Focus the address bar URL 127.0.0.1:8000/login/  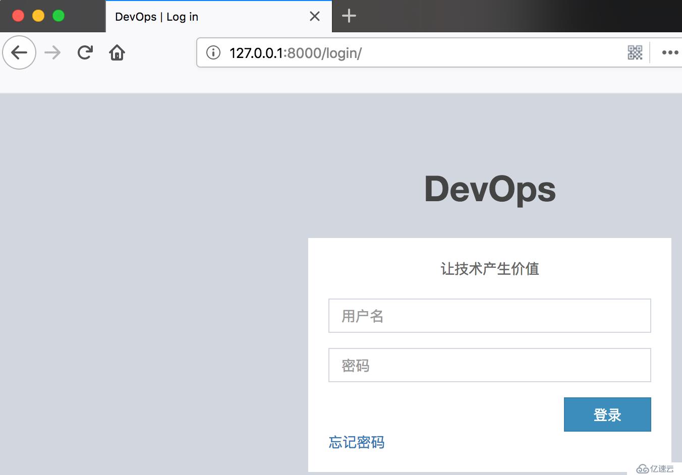[x=296, y=53]
